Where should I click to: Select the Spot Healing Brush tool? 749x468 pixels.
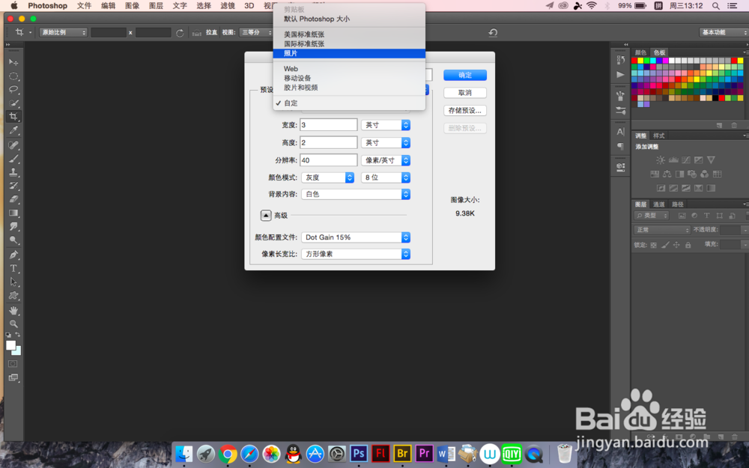pyautogui.click(x=13, y=145)
